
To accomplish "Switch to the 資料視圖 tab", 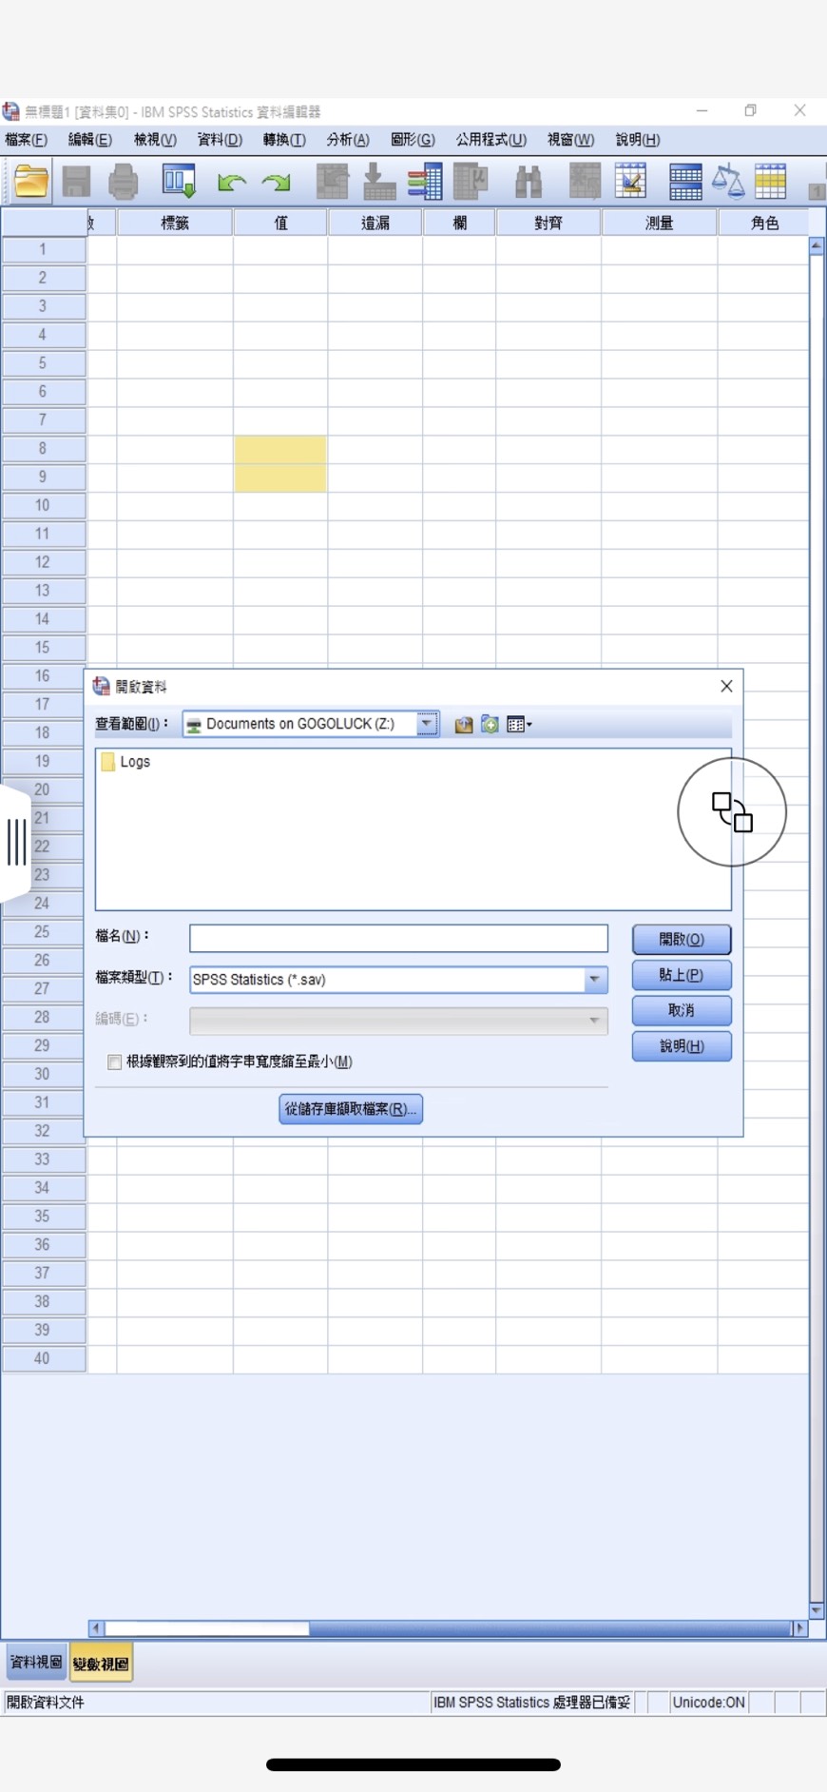I will (x=36, y=1662).
